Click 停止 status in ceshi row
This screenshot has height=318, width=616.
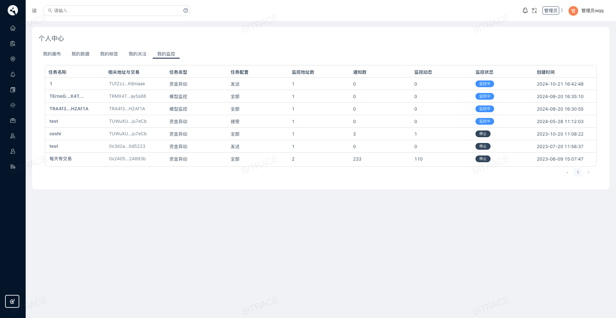pos(483,134)
